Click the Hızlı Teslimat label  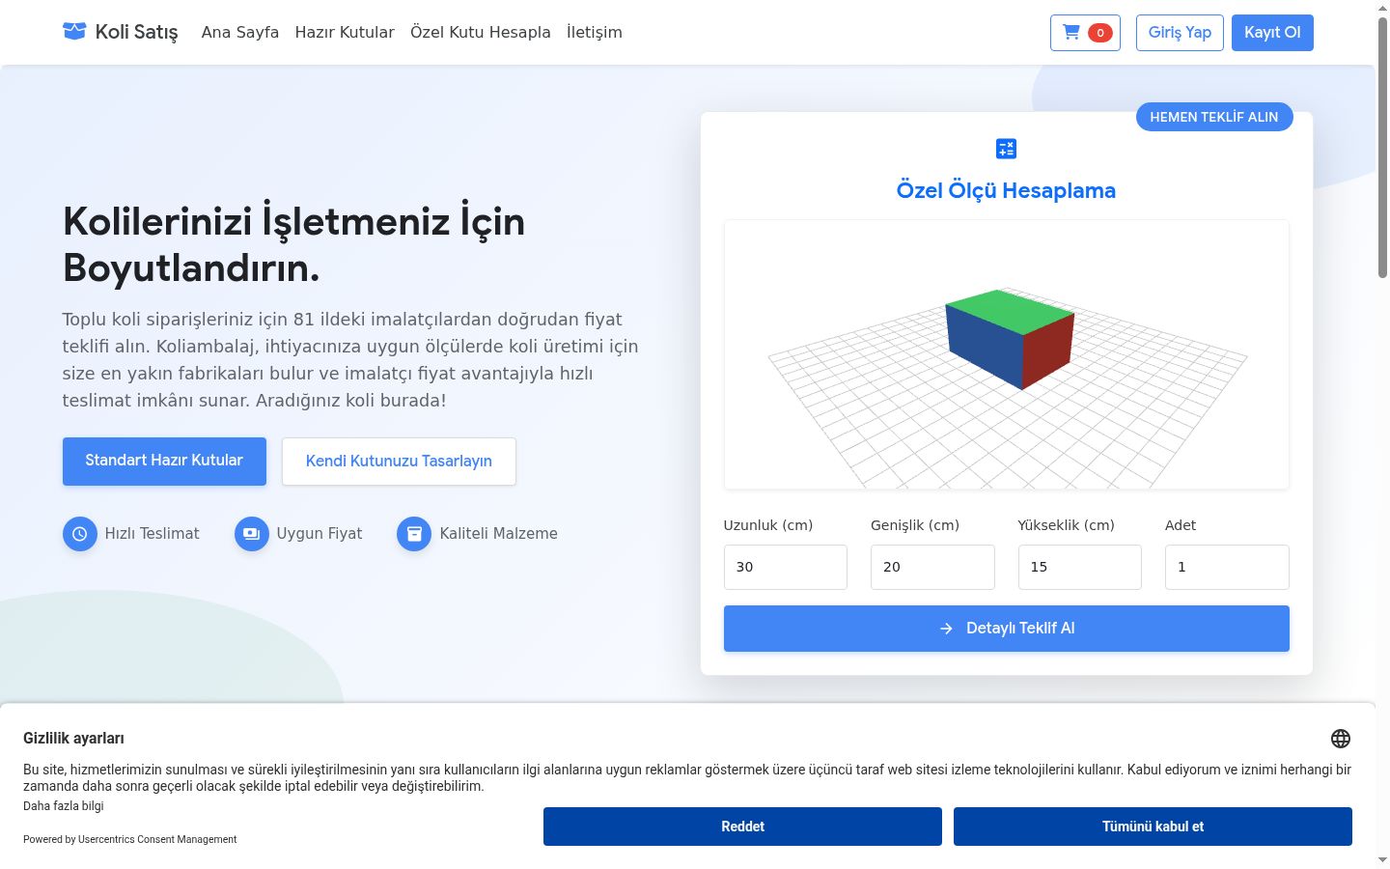point(153,534)
